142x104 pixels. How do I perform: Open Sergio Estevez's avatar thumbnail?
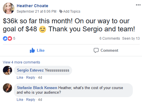pos(7,70)
